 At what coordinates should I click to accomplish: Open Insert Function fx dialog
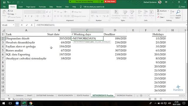(31, 25)
